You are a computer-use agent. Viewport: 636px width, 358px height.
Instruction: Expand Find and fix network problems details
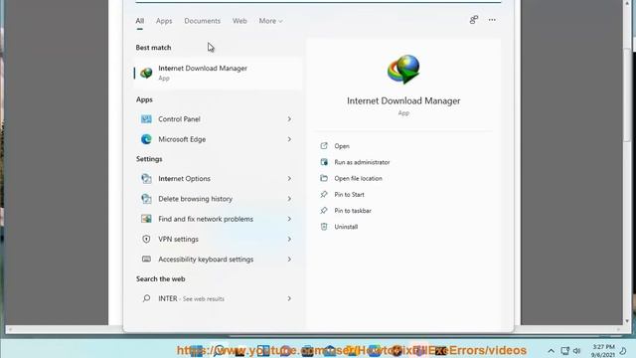point(289,219)
